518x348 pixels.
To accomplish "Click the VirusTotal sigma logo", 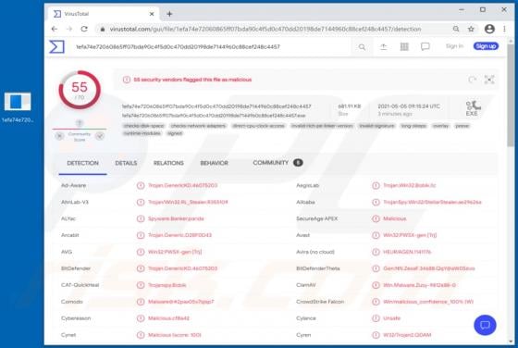I will tap(56, 46).
